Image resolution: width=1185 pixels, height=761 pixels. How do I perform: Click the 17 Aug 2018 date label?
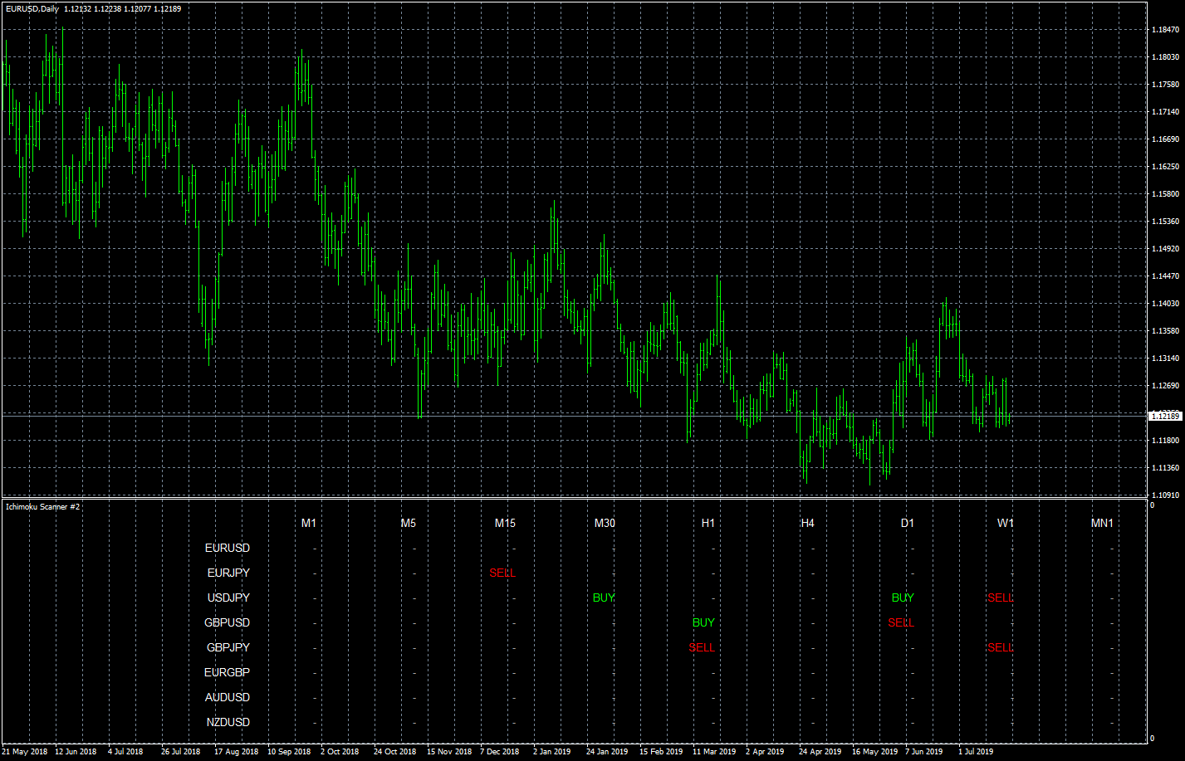[236, 752]
